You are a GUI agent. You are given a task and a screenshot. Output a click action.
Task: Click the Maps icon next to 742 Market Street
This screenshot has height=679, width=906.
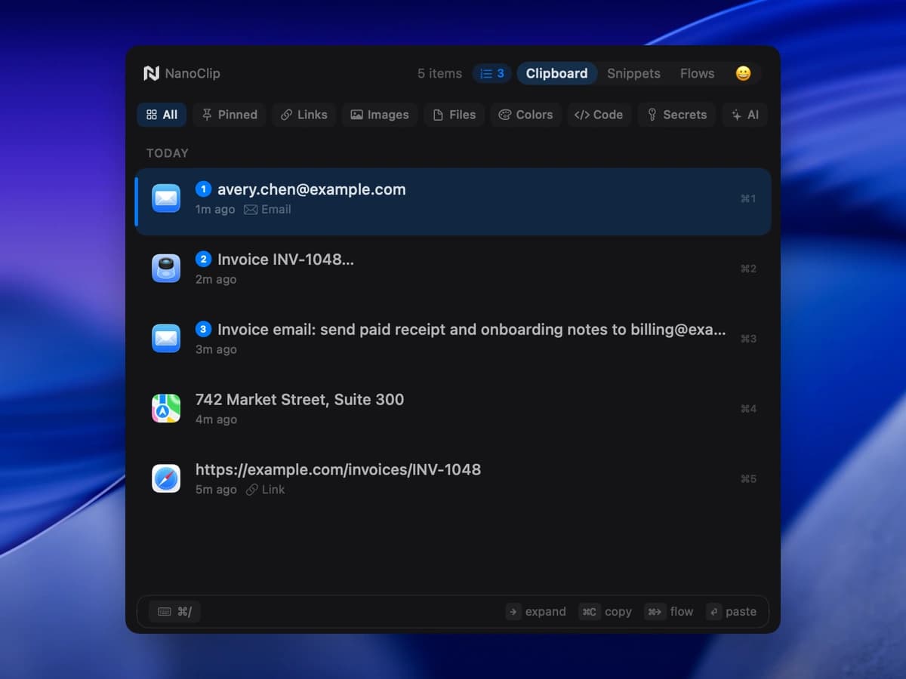[x=166, y=409]
